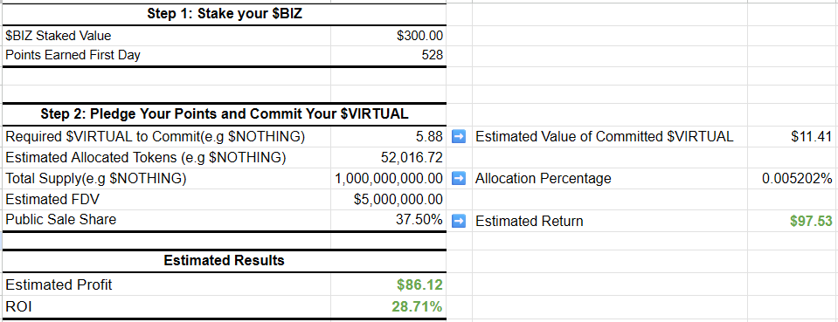Select 'Required $VIRTUAL to Commit' label cell
838x322 pixels.
point(166,137)
